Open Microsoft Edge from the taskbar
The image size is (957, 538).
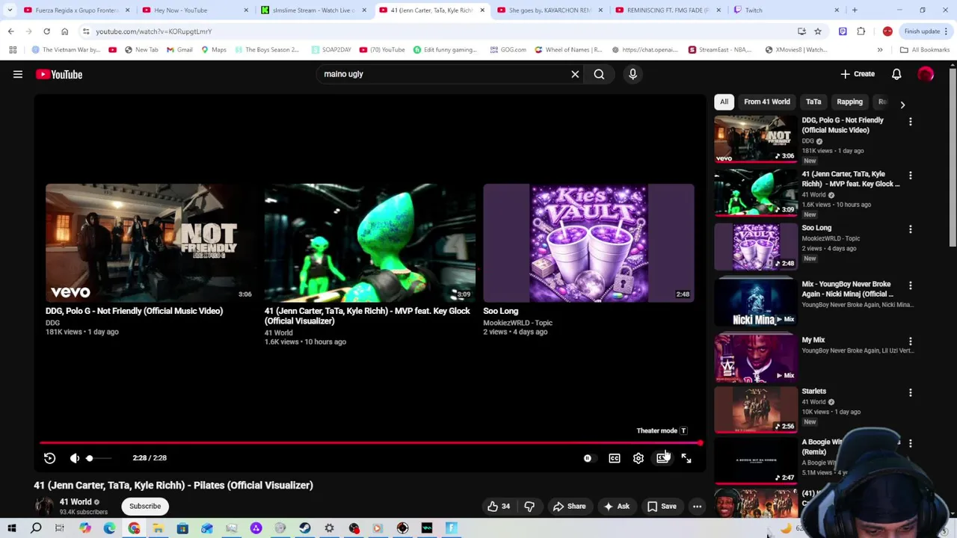click(x=110, y=528)
